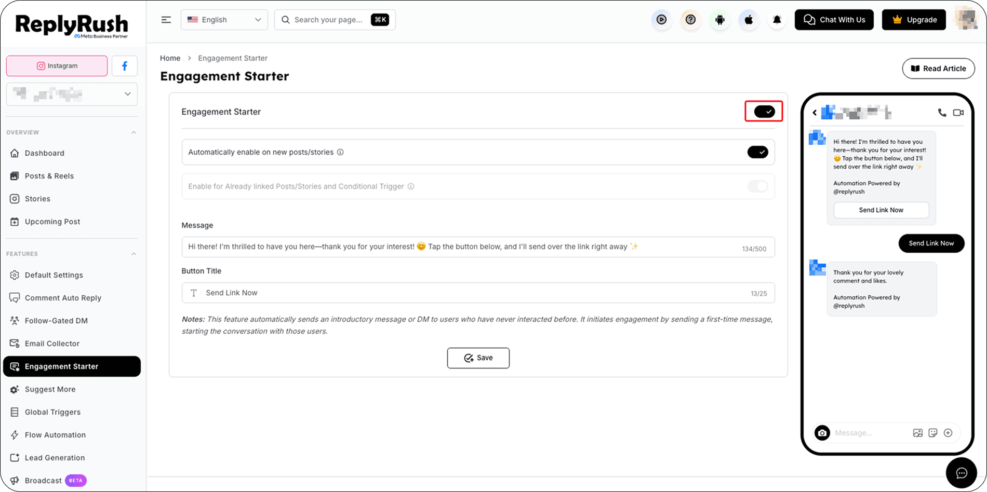This screenshot has width=987, height=492.
Task: Open the notifications bell
Action: 777,20
